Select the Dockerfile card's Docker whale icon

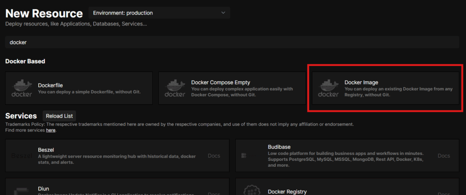pyautogui.click(x=22, y=88)
